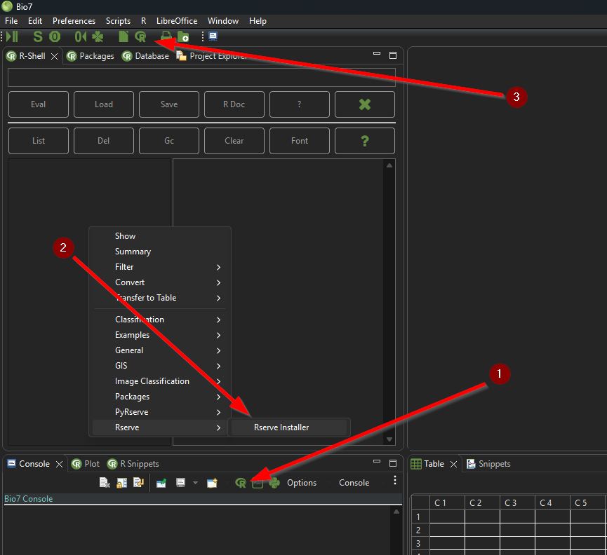This screenshot has height=555, width=607.
Task: Close the Table tab
Action: [x=454, y=464]
